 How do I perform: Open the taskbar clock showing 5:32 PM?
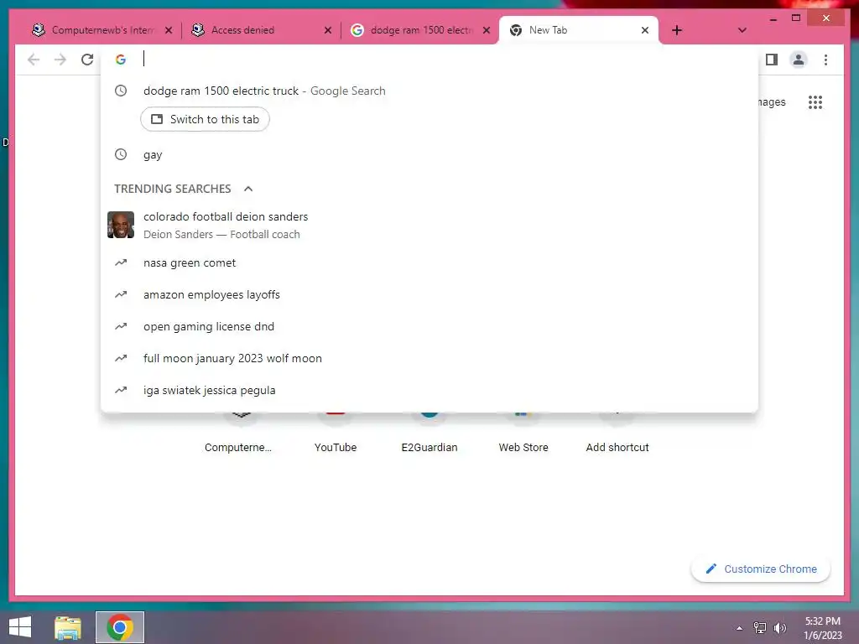(822, 628)
